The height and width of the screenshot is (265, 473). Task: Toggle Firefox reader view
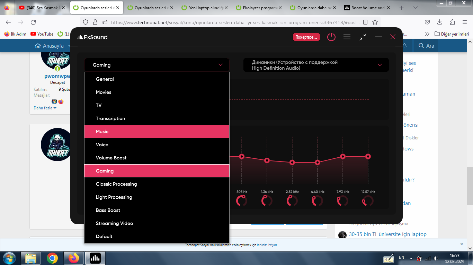point(365,22)
